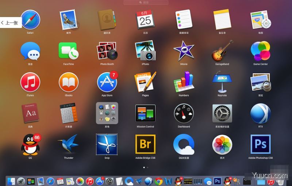Launch the Pages app
292x186 pixels.
click(145, 82)
